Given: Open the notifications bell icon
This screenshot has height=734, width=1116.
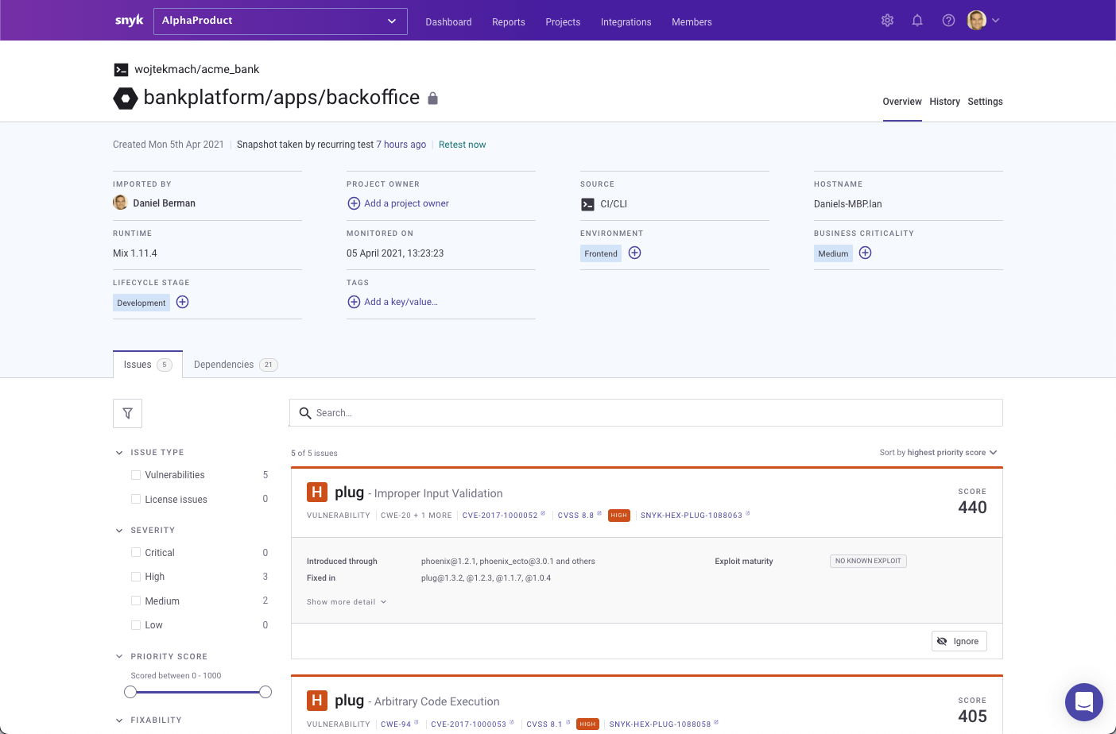Looking at the screenshot, I should pyautogui.click(x=917, y=20).
